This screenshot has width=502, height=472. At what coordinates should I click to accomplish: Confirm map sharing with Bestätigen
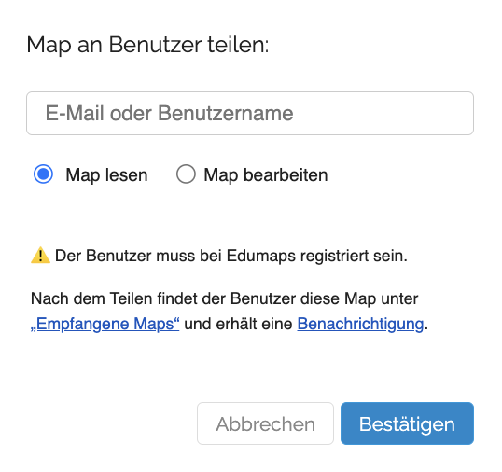pos(407,423)
